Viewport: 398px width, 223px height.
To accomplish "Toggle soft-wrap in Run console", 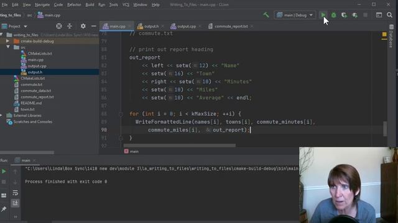I will (15, 193).
